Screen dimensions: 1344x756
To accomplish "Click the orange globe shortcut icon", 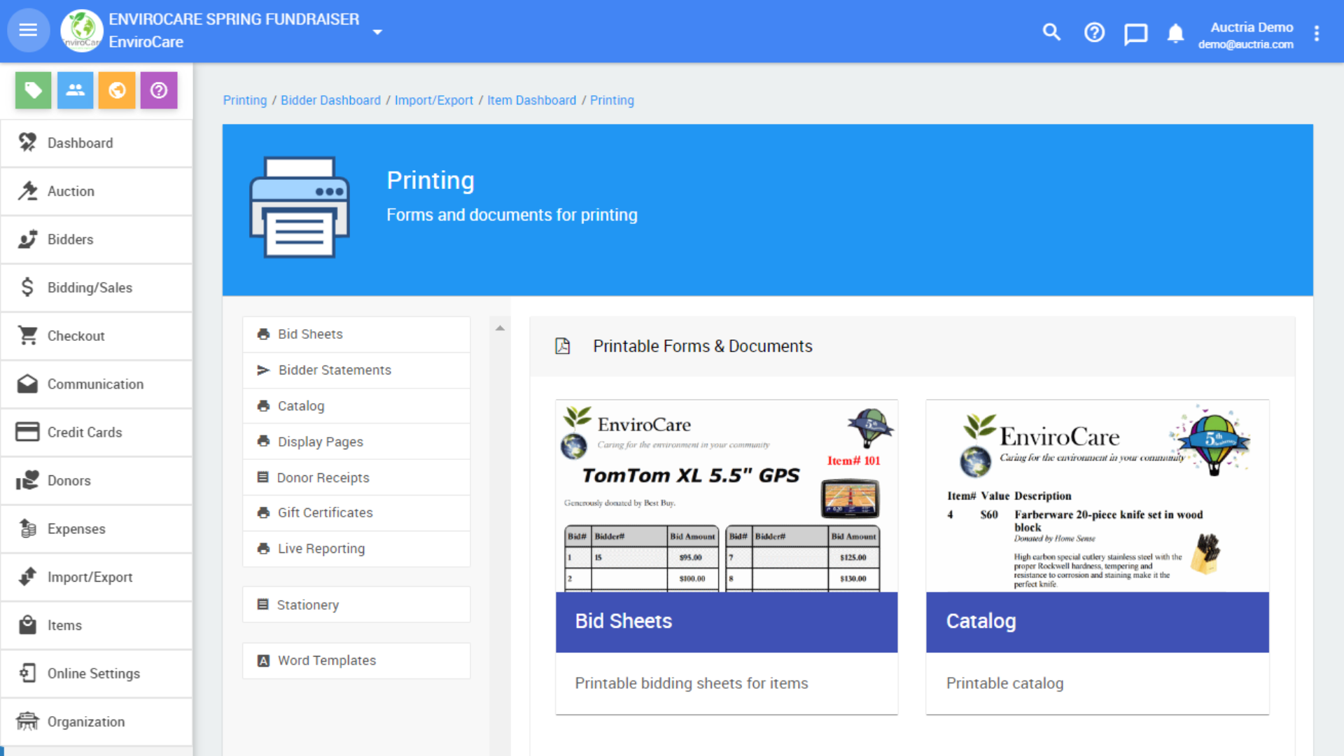I will (x=117, y=90).
